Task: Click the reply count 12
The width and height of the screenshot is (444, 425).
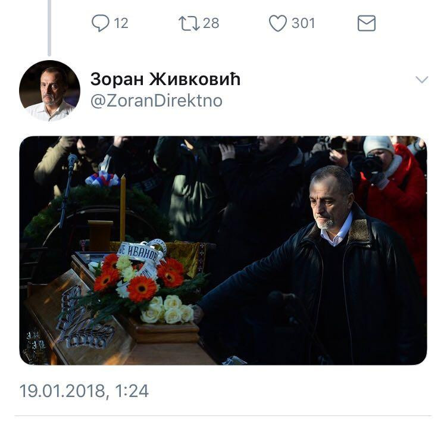Action: (x=121, y=23)
